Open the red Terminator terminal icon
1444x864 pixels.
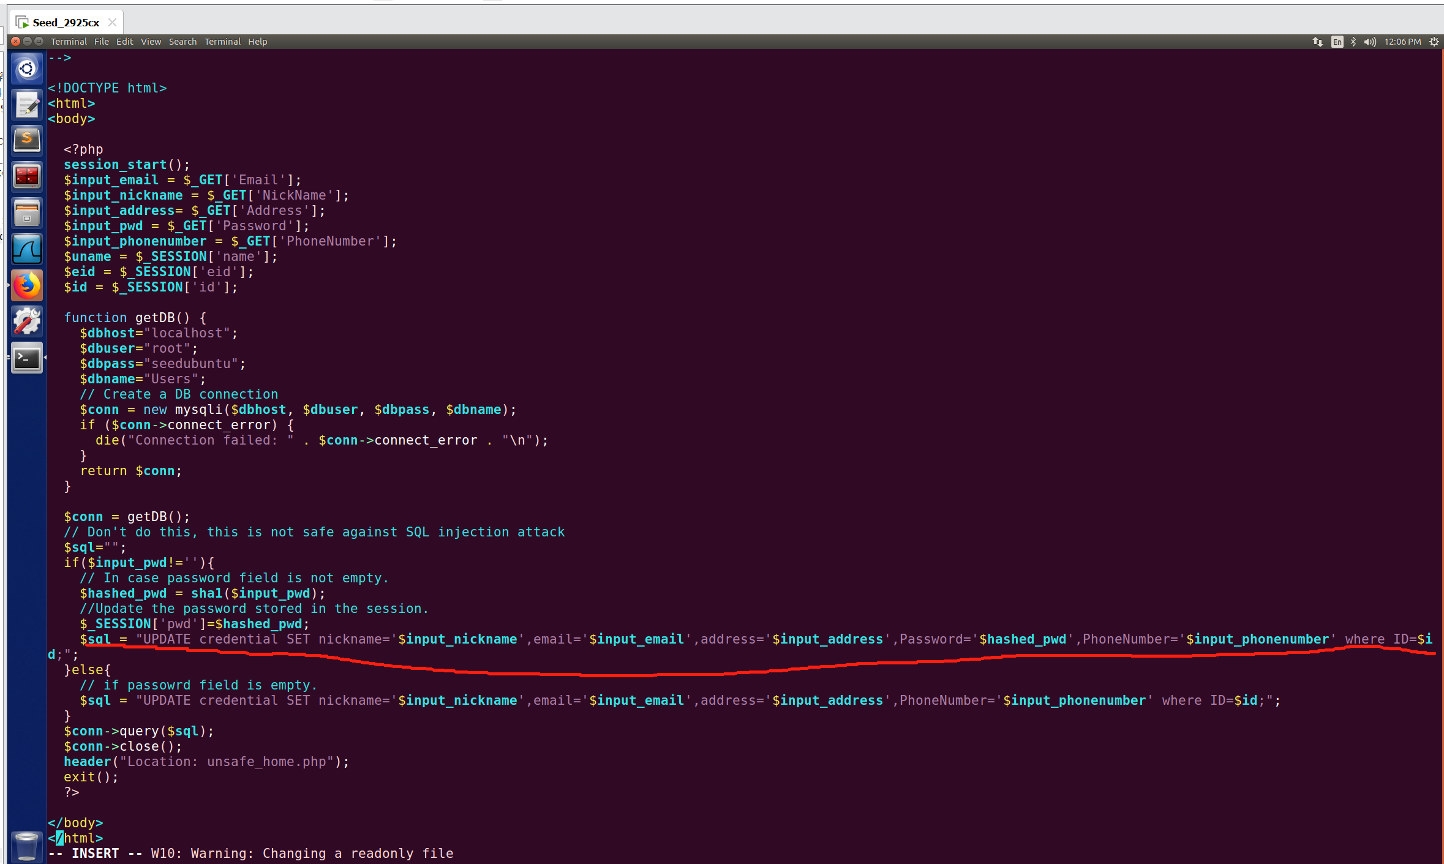tap(27, 176)
